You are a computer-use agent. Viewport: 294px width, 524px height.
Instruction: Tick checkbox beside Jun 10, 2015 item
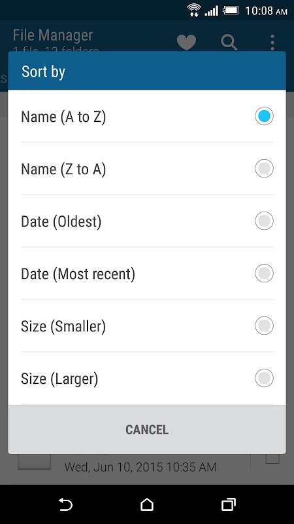(x=272, y=458)
